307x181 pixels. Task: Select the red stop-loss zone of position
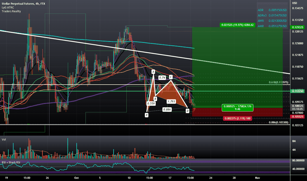(237, 112)
